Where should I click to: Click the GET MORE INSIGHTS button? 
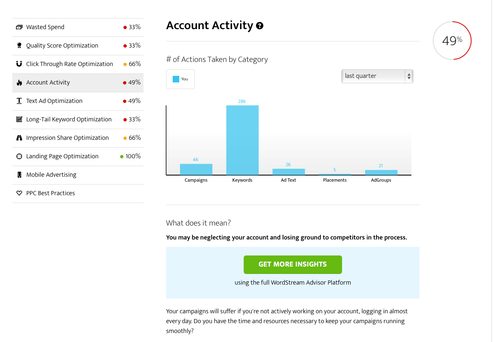pyautogui.click(x=293, y=264)
